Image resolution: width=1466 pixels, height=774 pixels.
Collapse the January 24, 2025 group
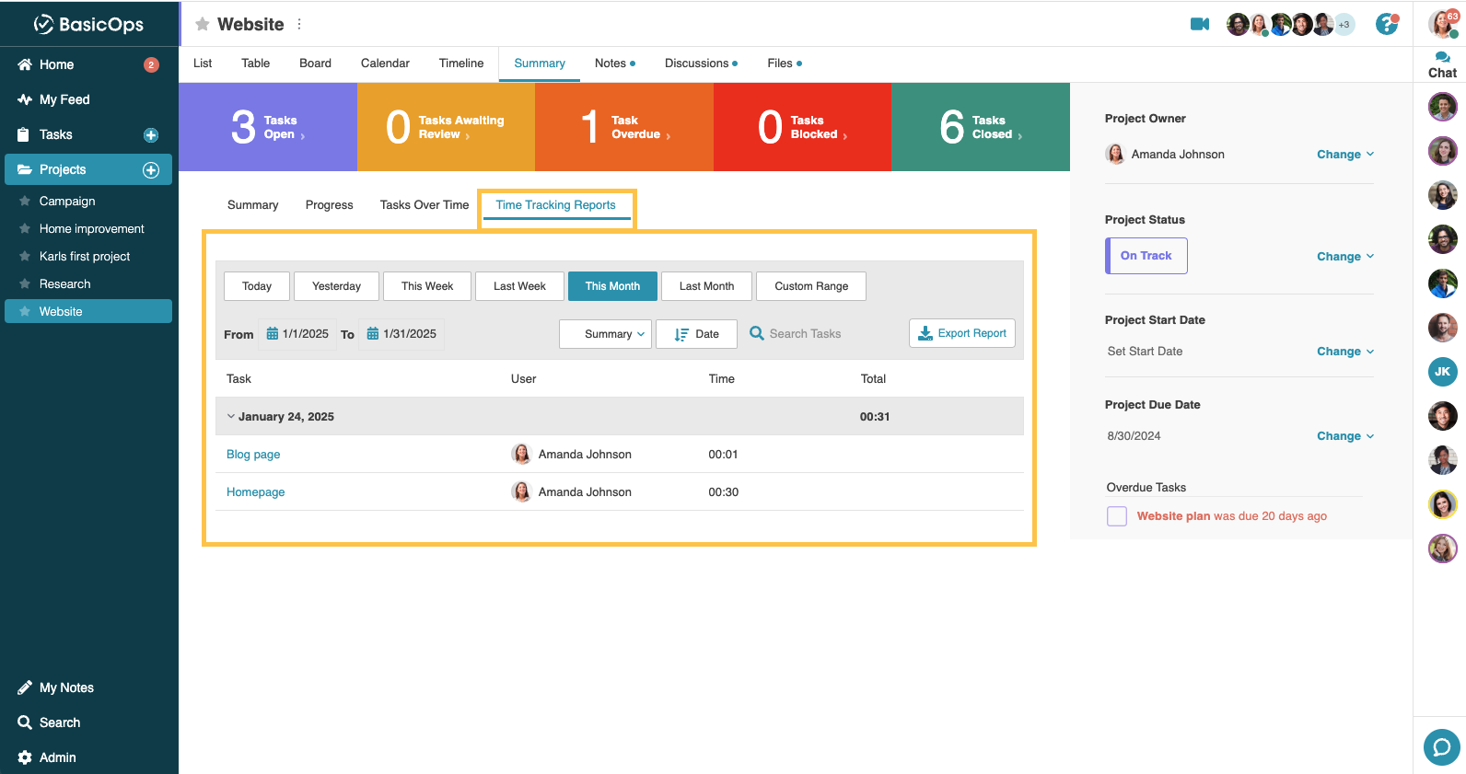(231, 417)
